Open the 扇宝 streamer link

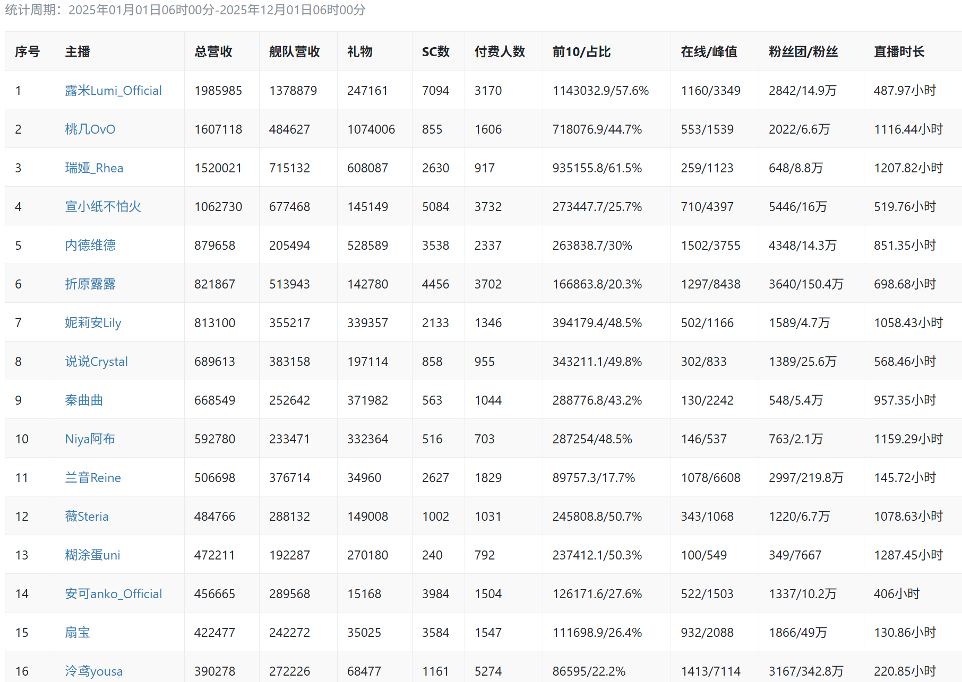click(x=78, y=633)
